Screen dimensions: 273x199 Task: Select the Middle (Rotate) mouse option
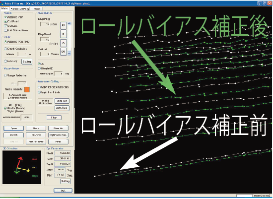(5, 108)
